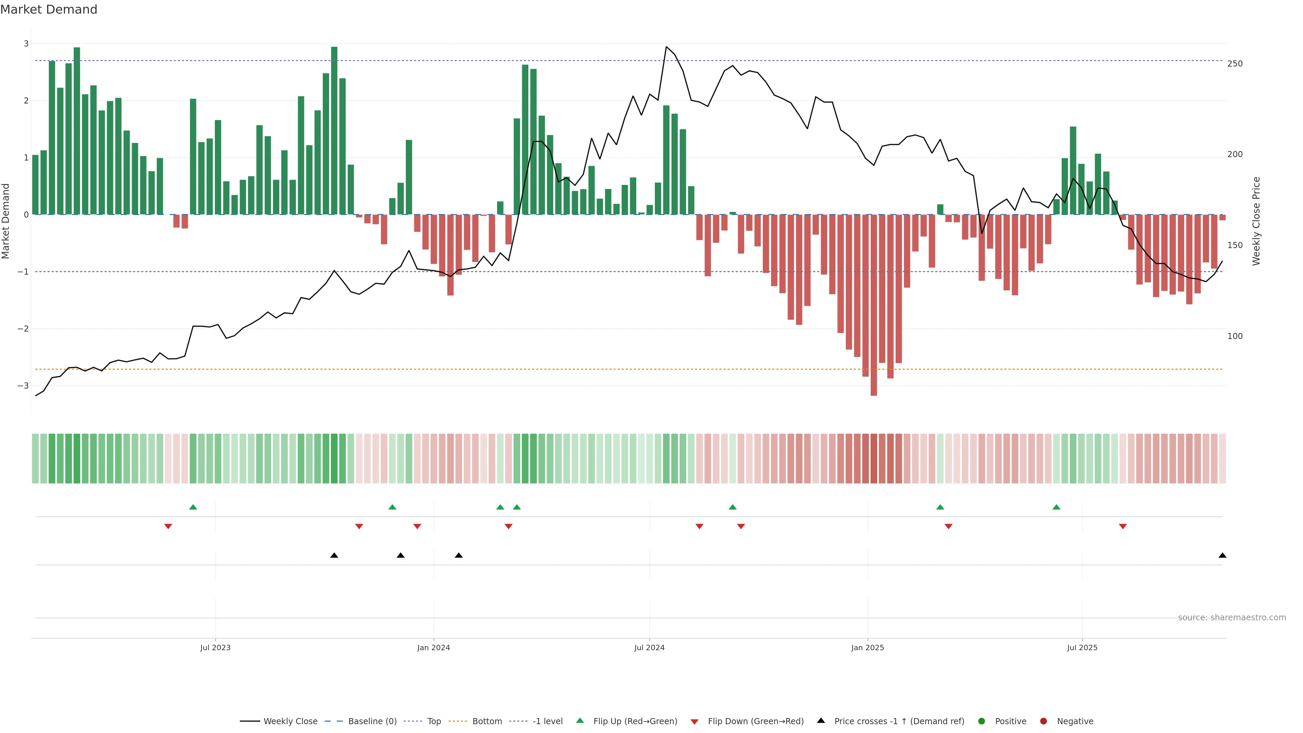The height and width of the screenshot is (733, 1303).
Task: Hide the Top dotted line via legend
Action: pos(434,721)
